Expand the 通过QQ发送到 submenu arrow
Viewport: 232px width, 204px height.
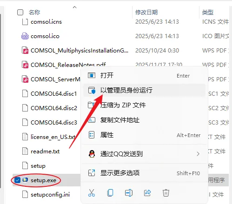click(198, 154)
